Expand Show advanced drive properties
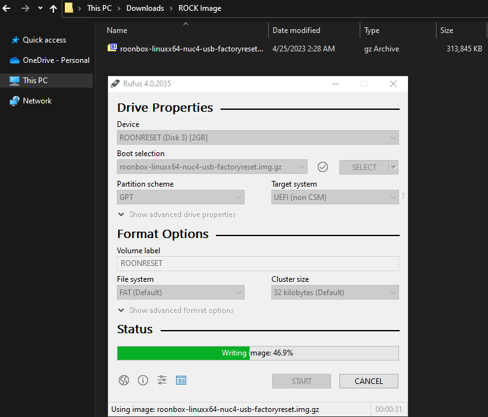 click(177, 215)
